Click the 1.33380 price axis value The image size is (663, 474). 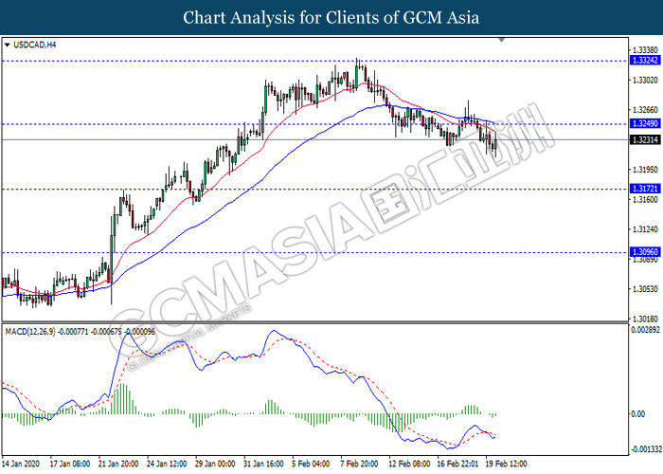point(645,50)
